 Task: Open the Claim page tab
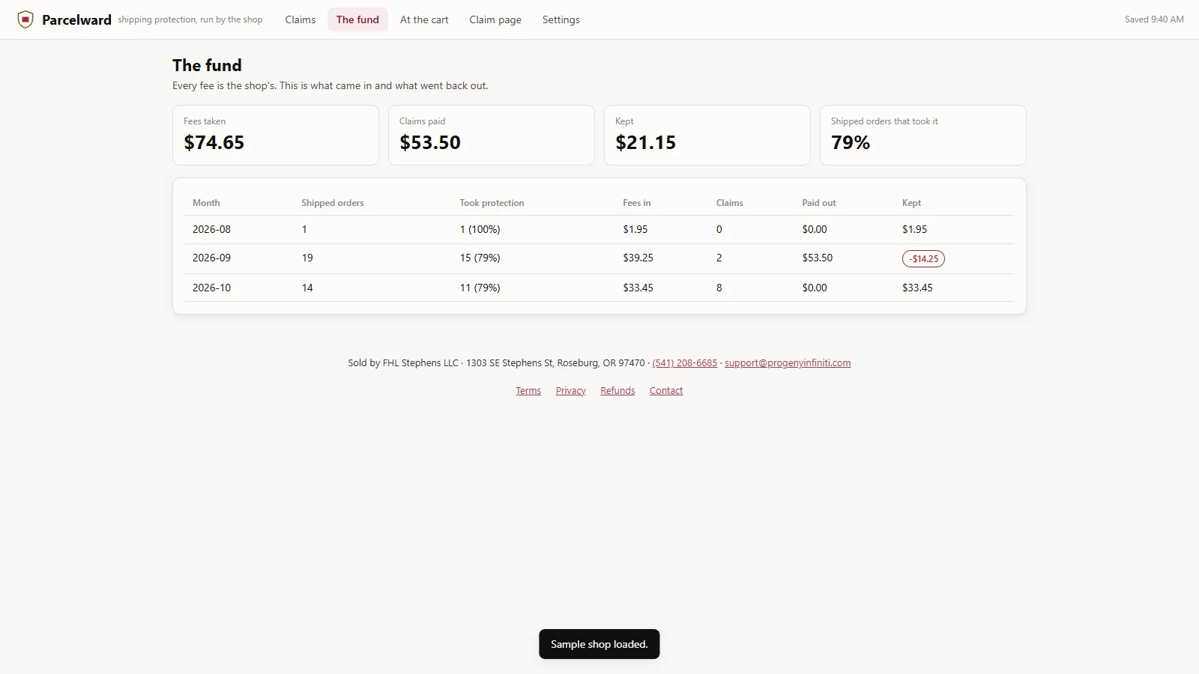coord(495,19)
